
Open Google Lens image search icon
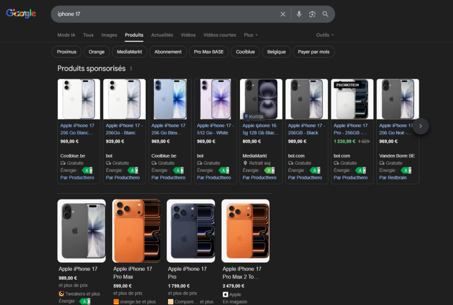[312, 14]
